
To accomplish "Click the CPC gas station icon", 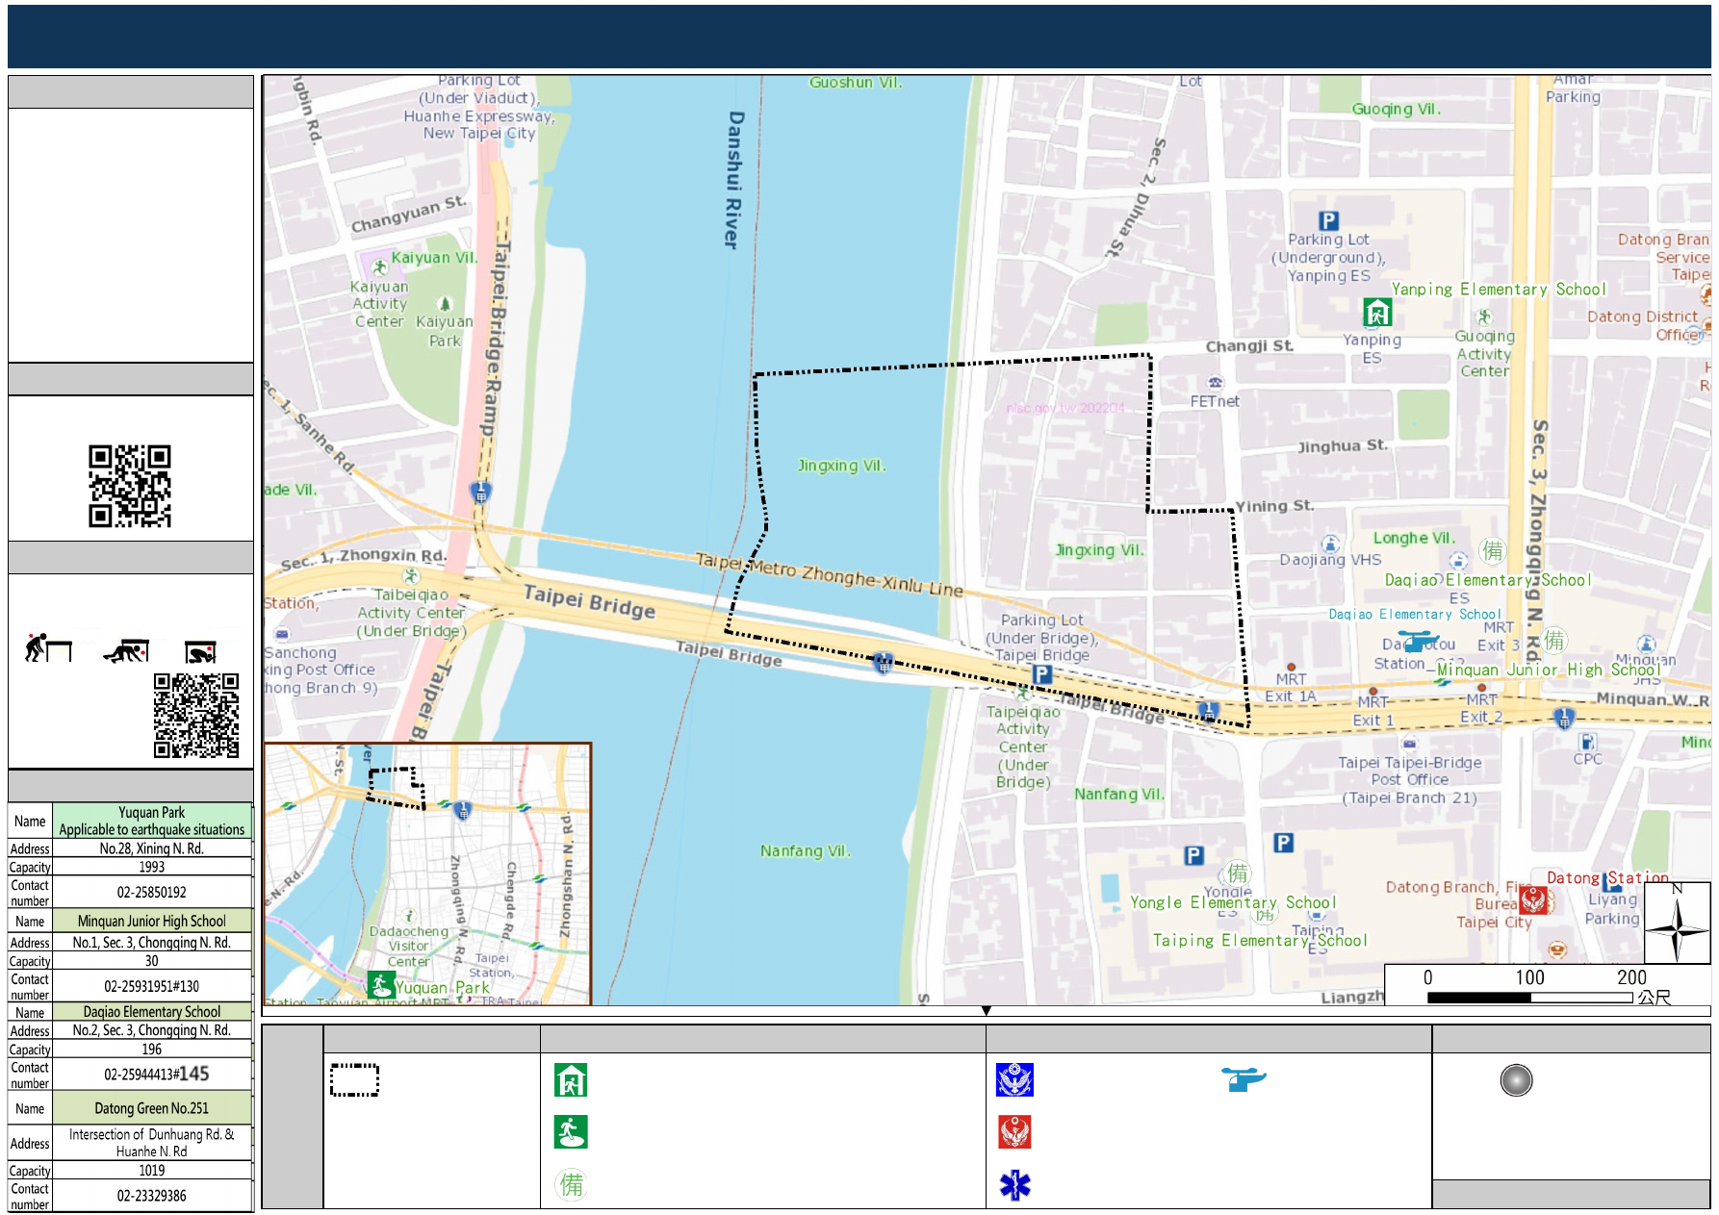I will (1587, 742).
